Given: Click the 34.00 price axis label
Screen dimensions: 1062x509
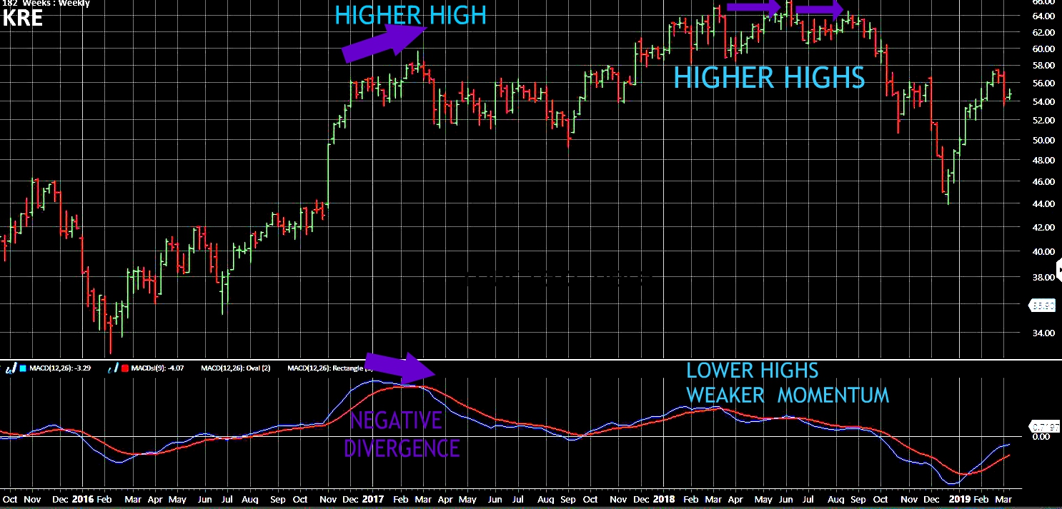Looking at the screenshot, I should tap(1043, 333).
